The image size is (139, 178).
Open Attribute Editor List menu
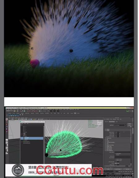point(105,119)
